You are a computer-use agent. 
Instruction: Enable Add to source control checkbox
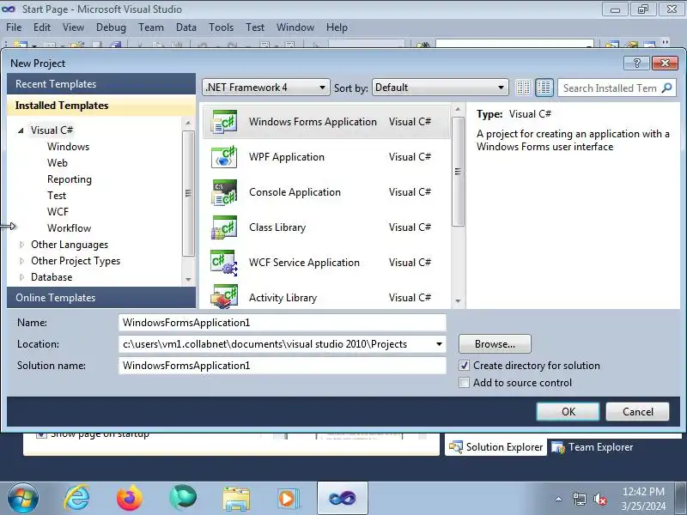pos(464,382)
